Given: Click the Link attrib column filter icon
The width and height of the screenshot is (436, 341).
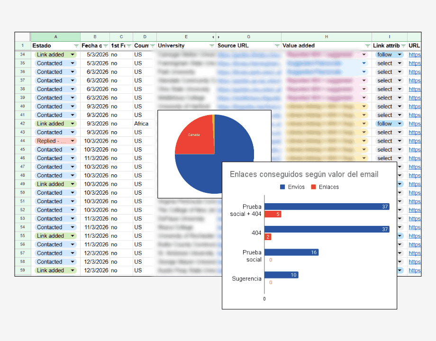Looking at the screenshot, I should (403, 46).
